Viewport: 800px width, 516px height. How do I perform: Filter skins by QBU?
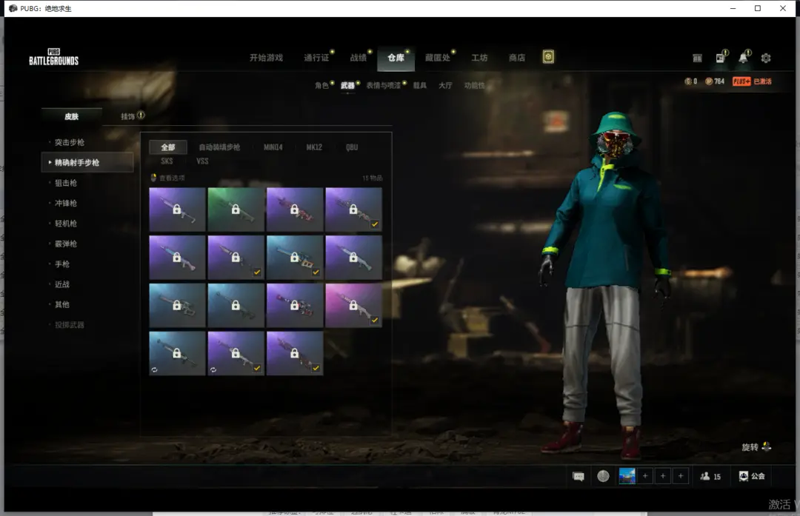(352, 147)
